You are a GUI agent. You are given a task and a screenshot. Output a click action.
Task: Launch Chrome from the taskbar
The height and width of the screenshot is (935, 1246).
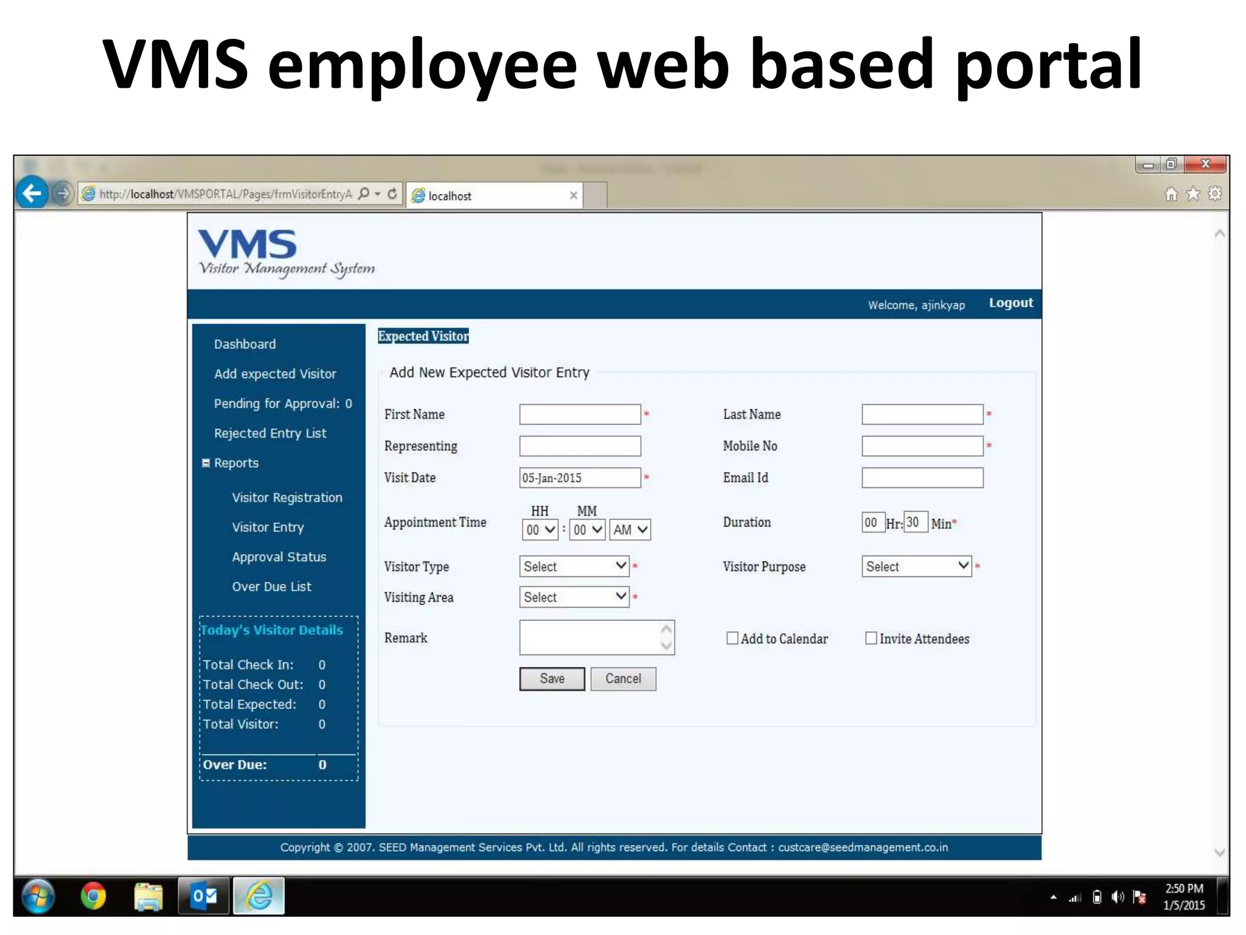point(93,896)
